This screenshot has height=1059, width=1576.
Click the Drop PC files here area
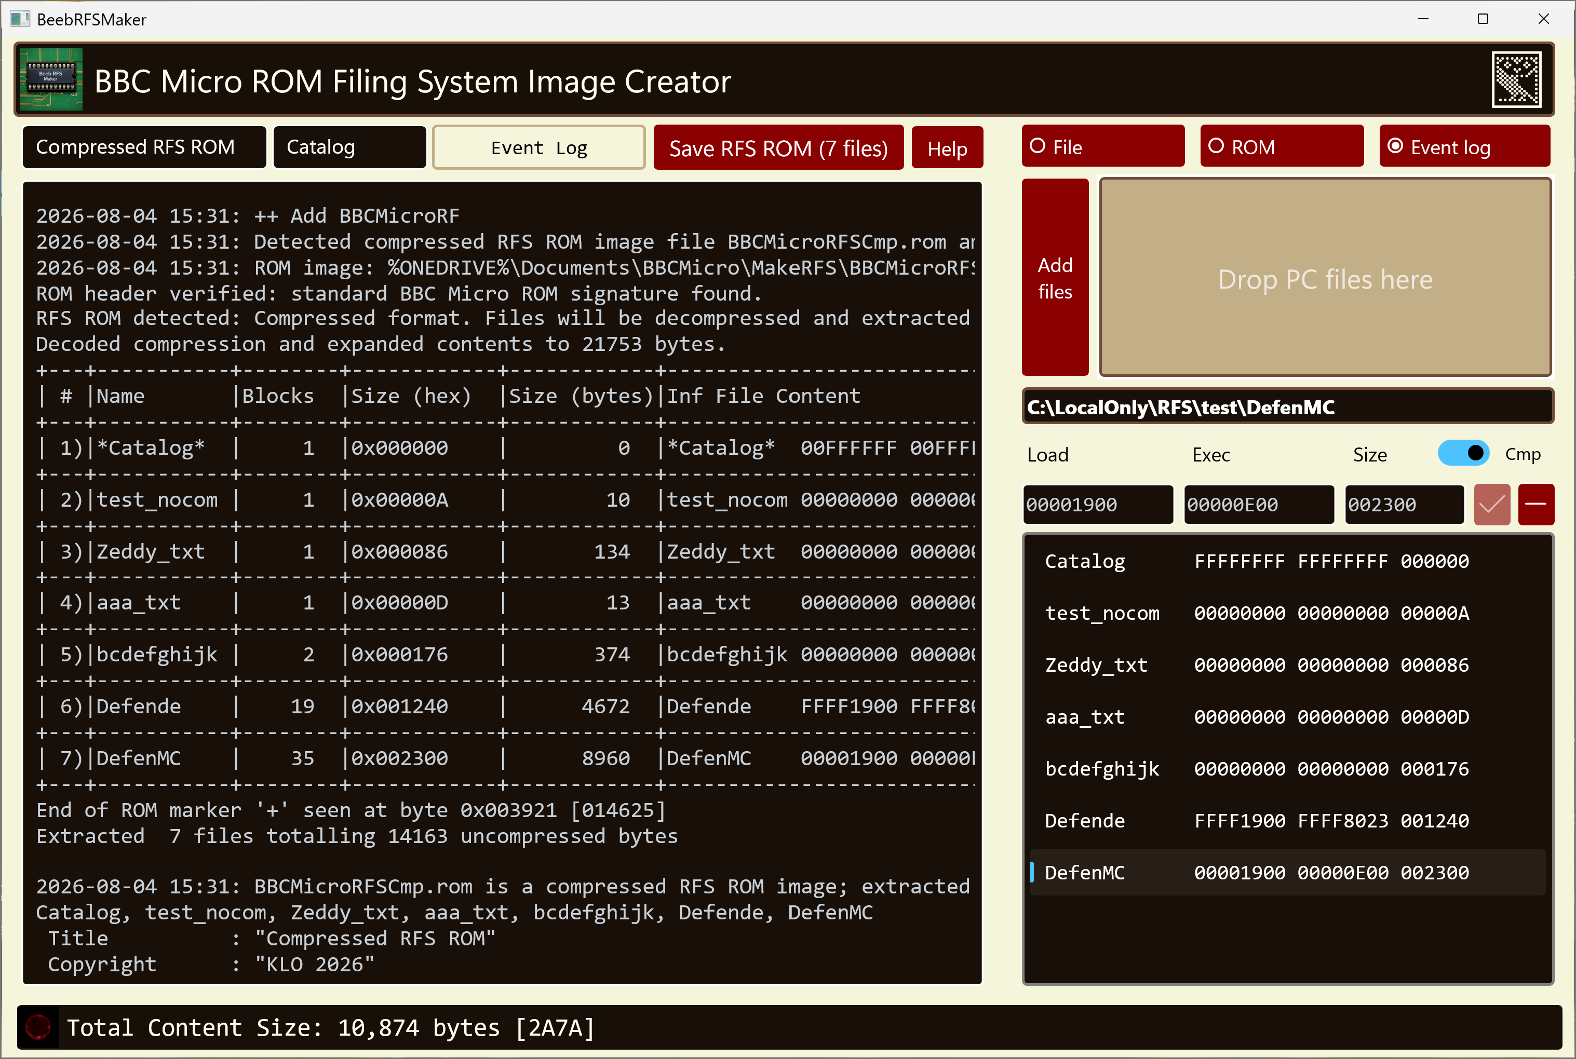[x=1325, y=277]
